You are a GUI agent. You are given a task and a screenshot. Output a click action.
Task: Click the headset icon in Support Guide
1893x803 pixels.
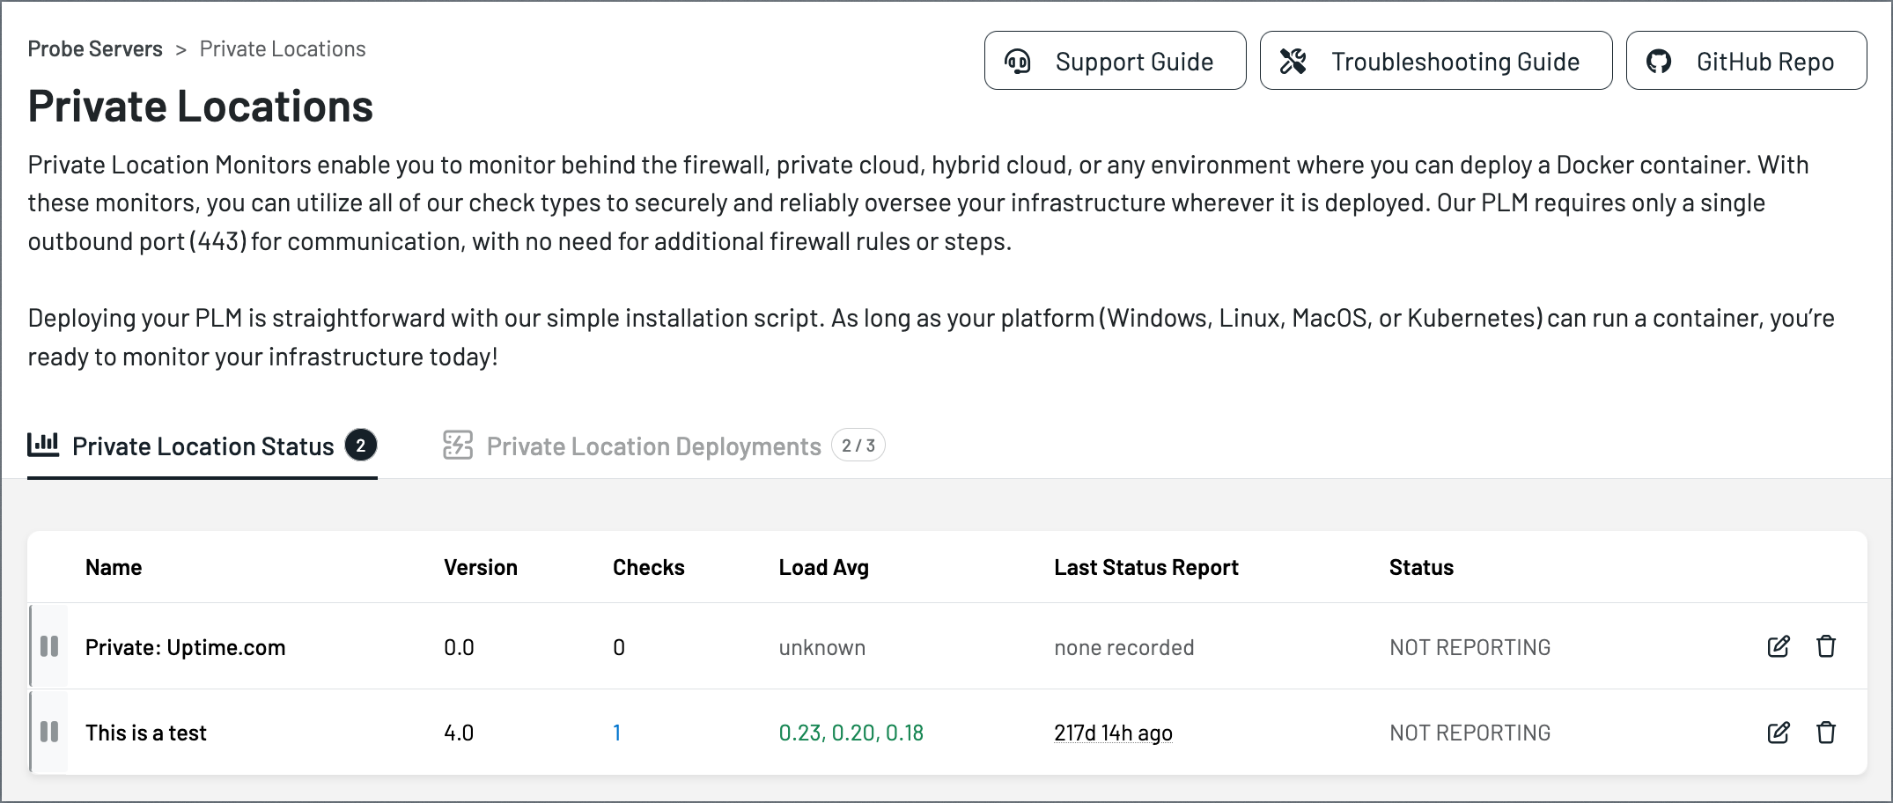click(x=1018, y=61)
